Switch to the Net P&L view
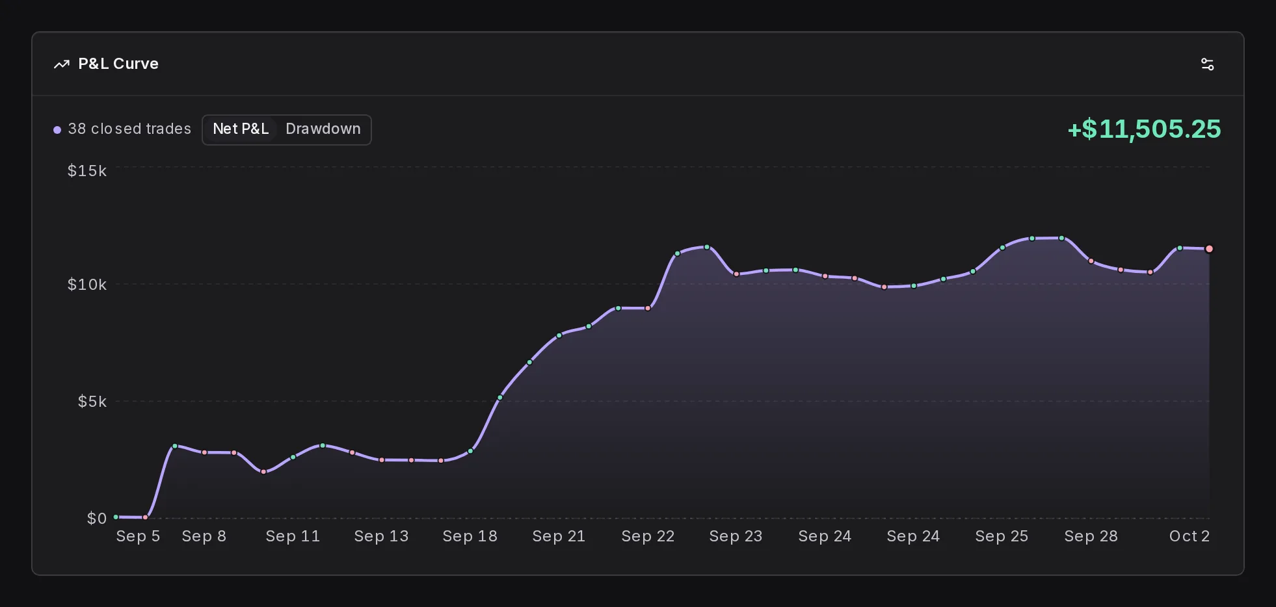 (x=241, y=129)
